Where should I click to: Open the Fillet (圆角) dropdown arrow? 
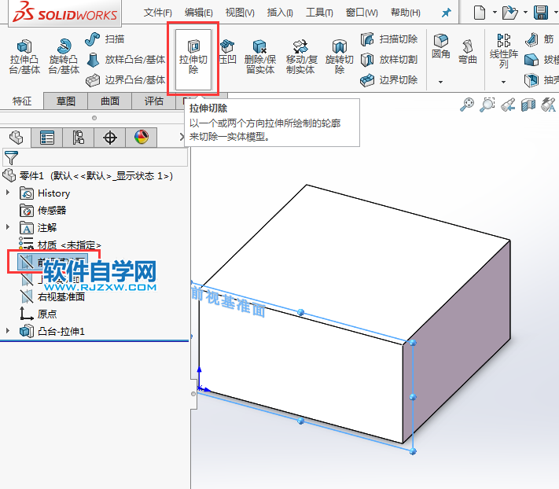tap(440, 82)
